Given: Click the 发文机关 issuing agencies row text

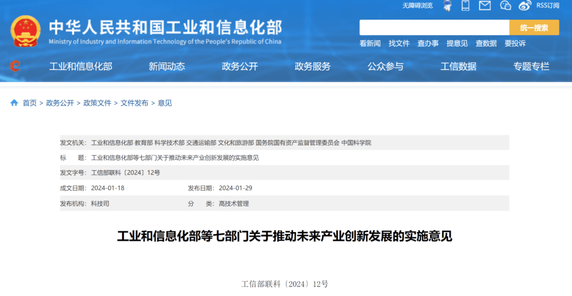Looking at the screenshot, I should point(231,143).
